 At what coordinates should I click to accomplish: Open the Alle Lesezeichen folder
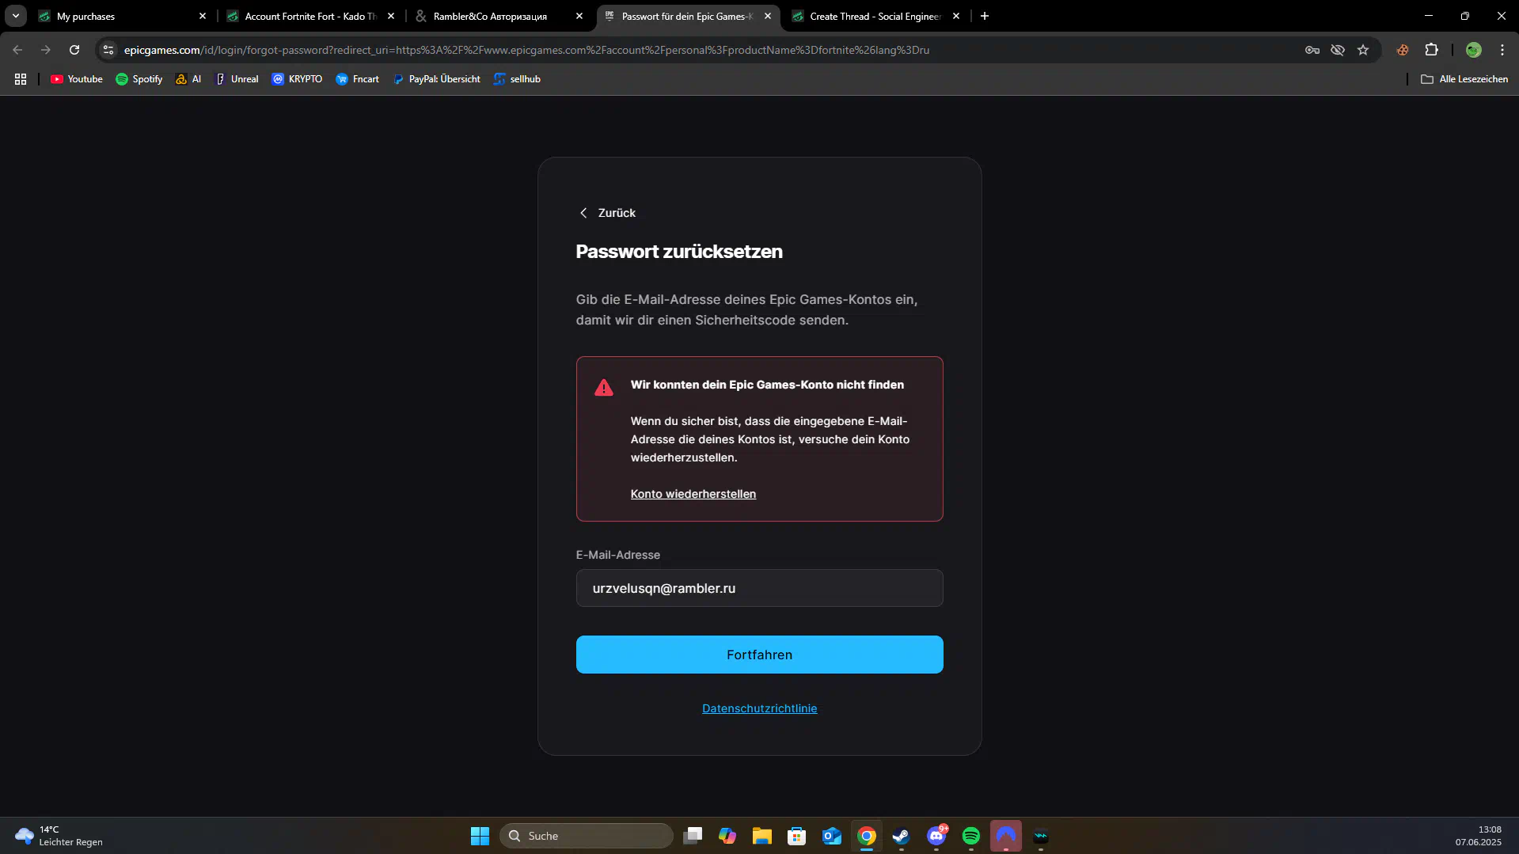pos(1464,79)
